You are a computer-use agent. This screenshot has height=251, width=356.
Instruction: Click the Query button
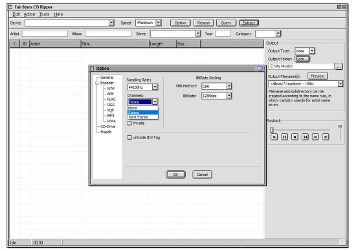point(226,23)
